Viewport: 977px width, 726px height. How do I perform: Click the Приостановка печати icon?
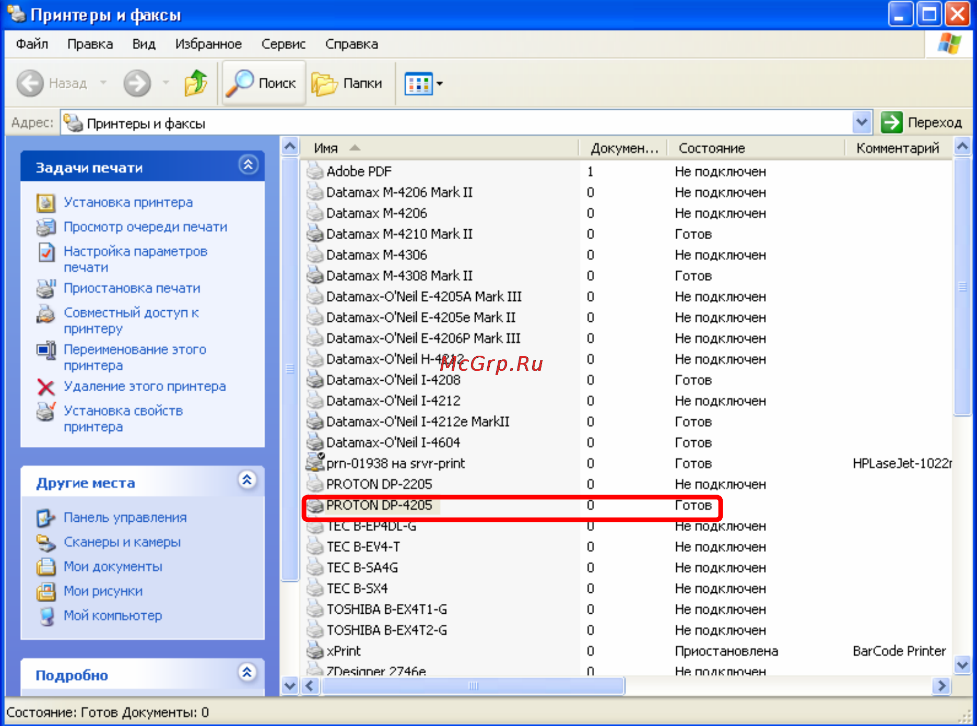(46, 288)
